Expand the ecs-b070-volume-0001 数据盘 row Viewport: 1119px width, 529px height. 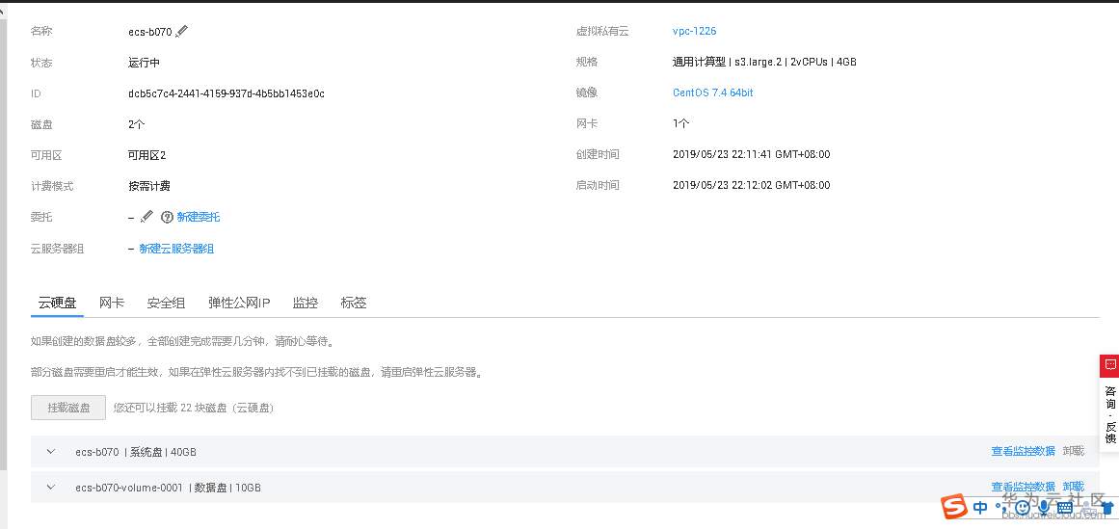[51, 487]
